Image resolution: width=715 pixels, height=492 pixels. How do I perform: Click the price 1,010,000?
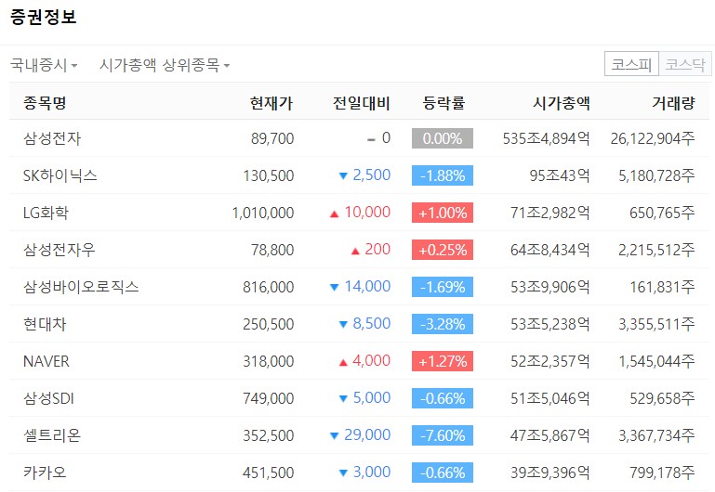tap(263, 213)
